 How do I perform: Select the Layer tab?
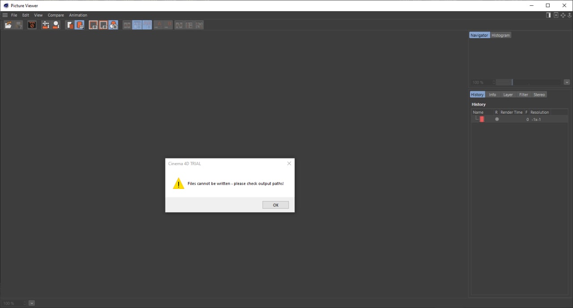[x=508, y=94]
